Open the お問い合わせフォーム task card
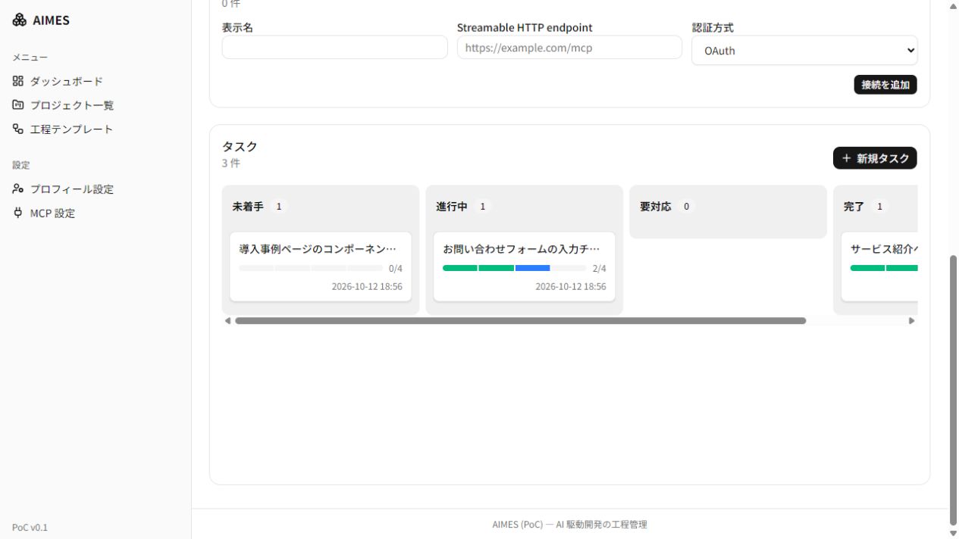The image size is (959, 539). click(x=524, y=266)
